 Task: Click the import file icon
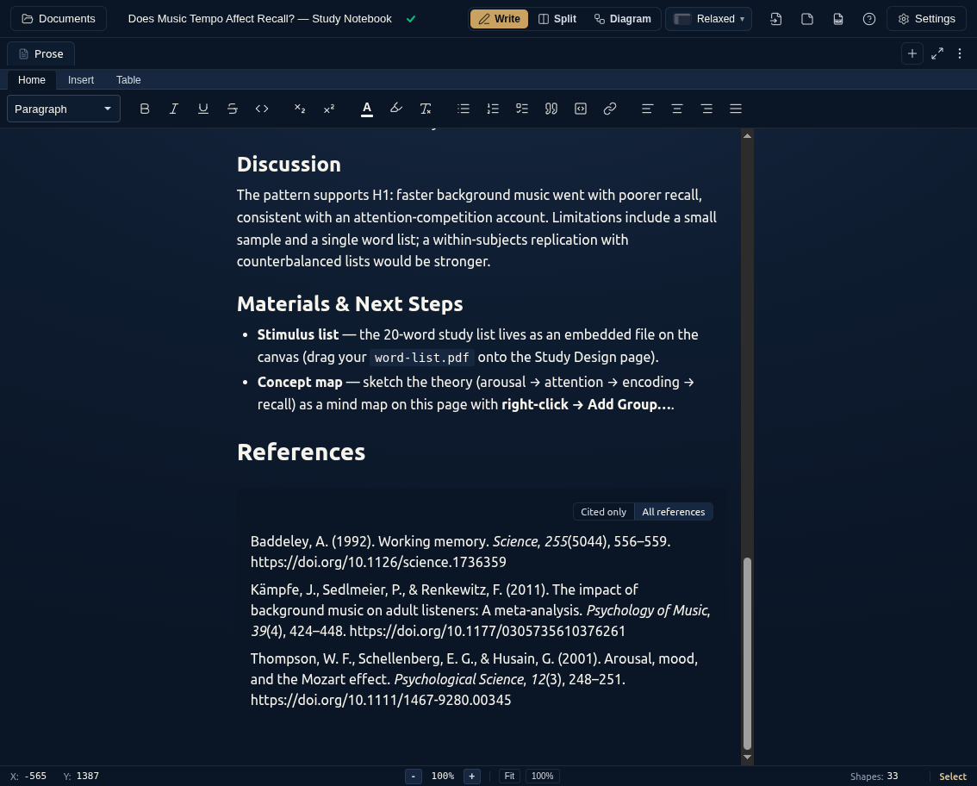[775, 19]
